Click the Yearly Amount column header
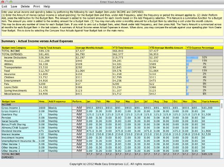The width and height of the screenshot is (224, 167). pos(211,101)
